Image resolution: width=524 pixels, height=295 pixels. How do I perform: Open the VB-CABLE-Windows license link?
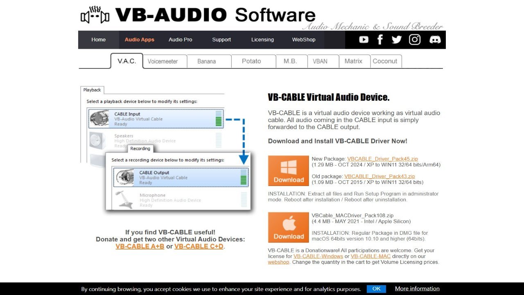coord(318,256)
